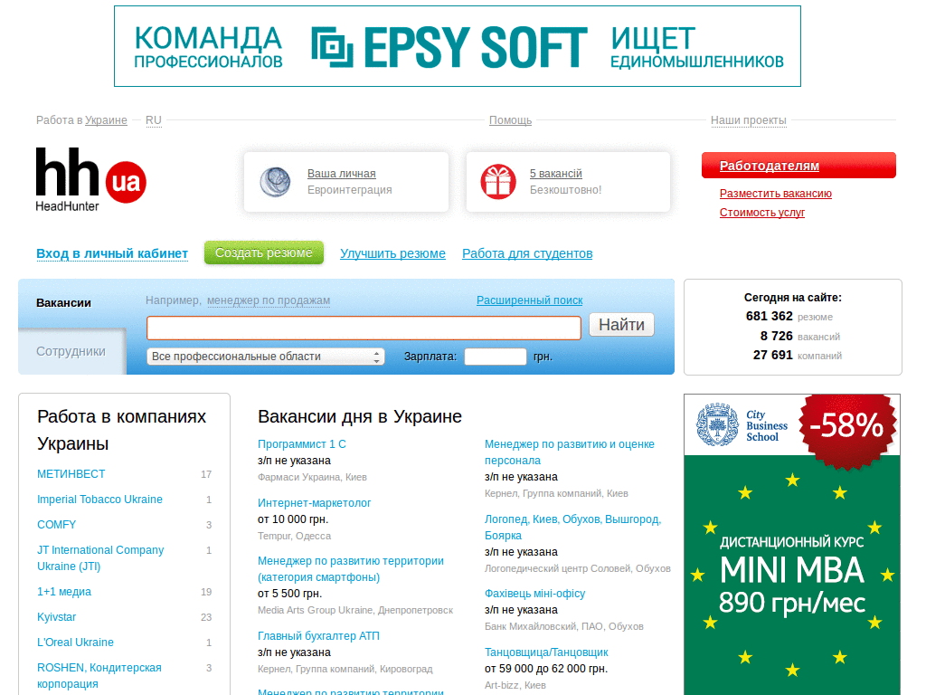The width and height of the screenshot is (926, 695).
Task: Click the Создать резюме button
Action: tap(264, 252)
